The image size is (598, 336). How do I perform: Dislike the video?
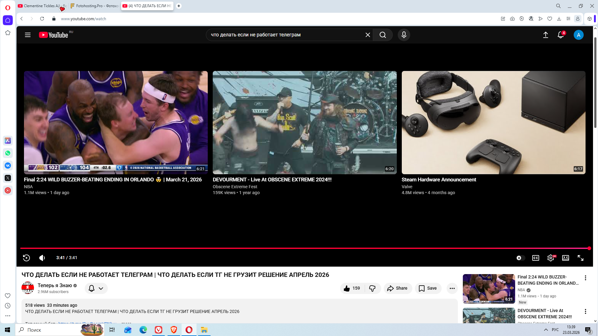tap(372, 288)
